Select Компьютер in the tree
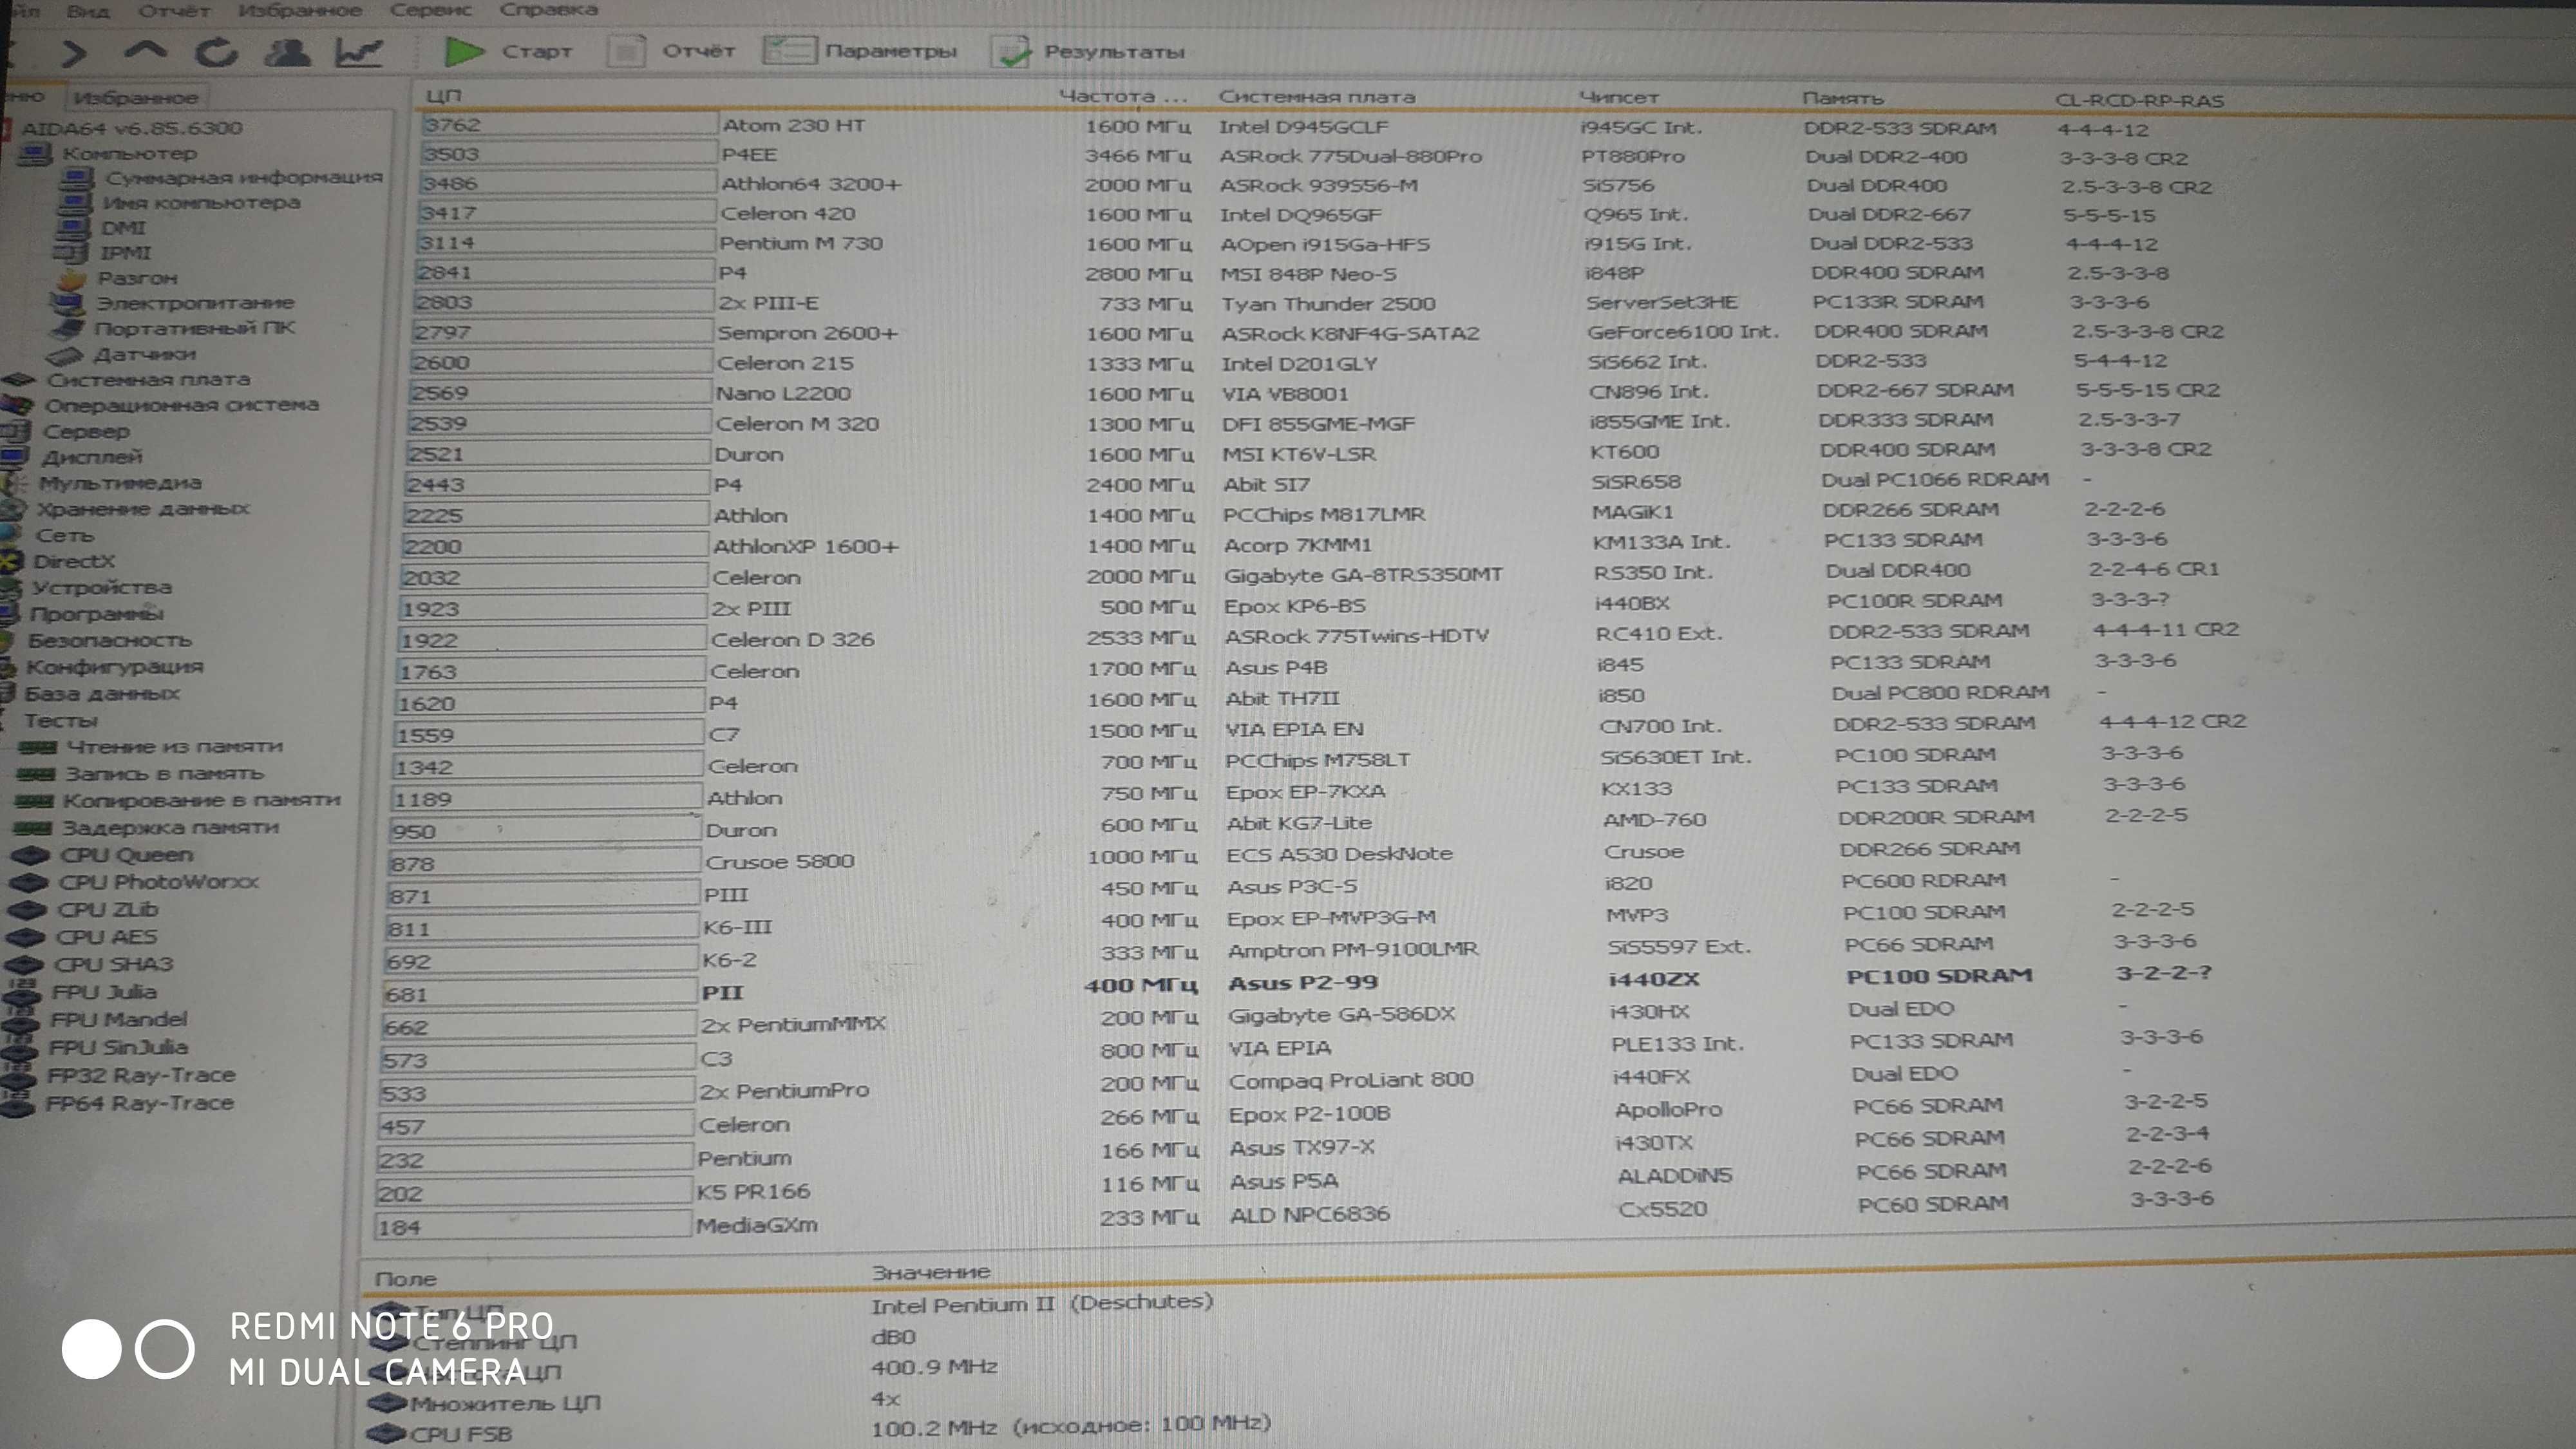 (129, 153)
